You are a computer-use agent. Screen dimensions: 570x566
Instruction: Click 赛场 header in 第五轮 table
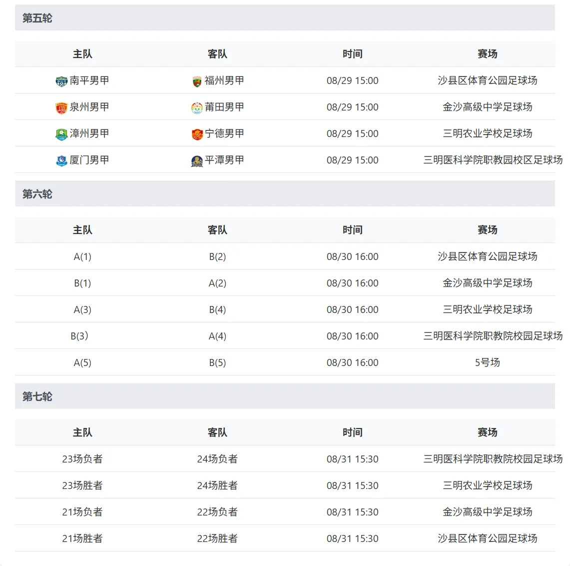(488, 54)
